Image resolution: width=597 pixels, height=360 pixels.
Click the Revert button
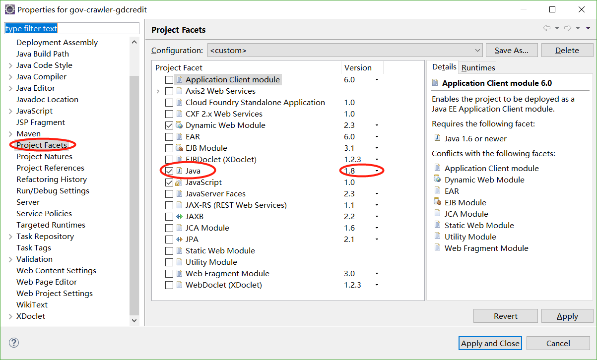[x=505, y=316]
